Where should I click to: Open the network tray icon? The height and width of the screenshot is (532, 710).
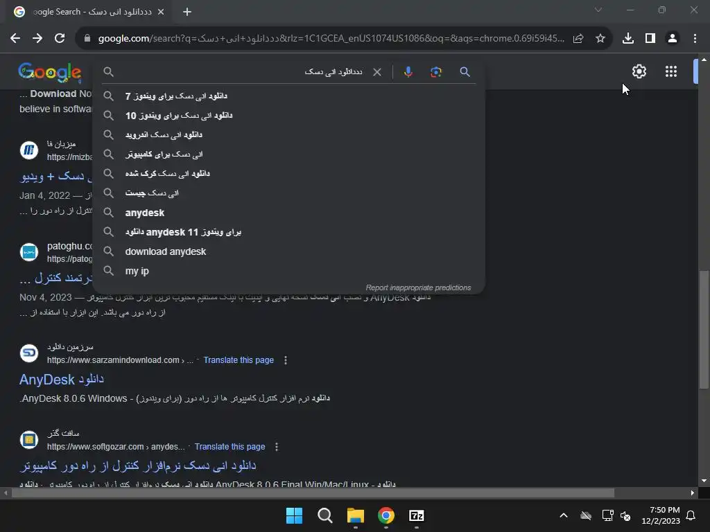point(607,515)
